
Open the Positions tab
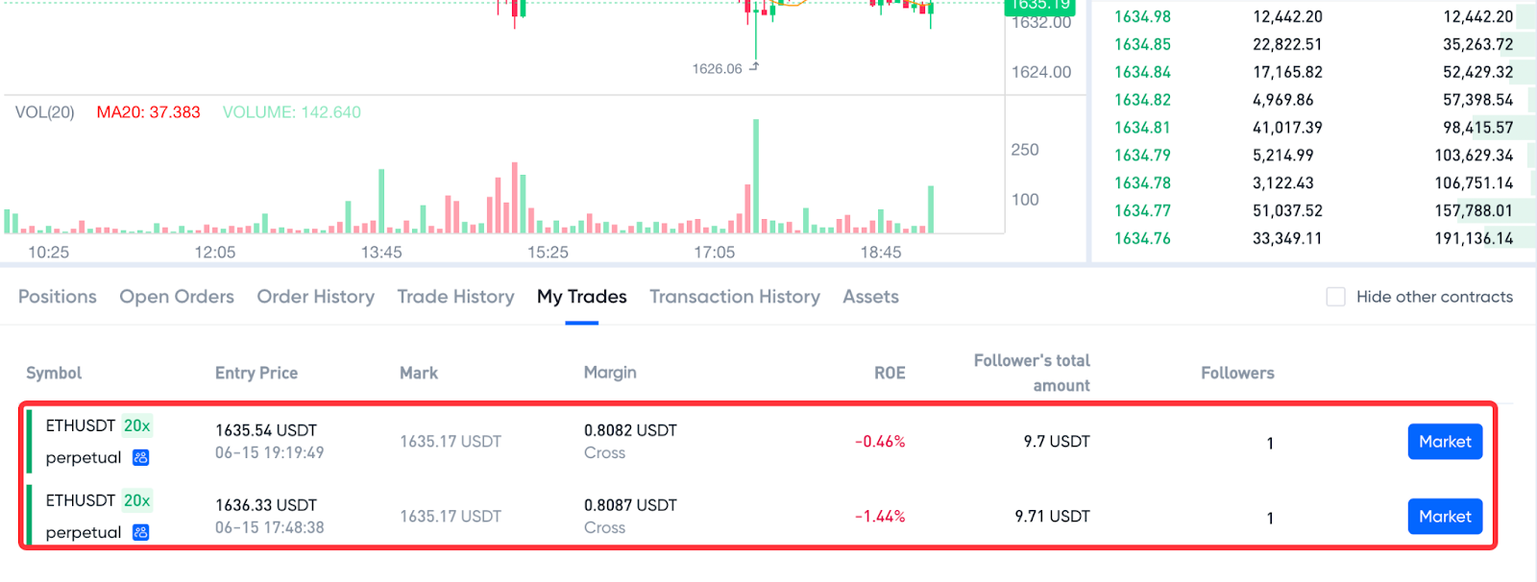(58, 297)
